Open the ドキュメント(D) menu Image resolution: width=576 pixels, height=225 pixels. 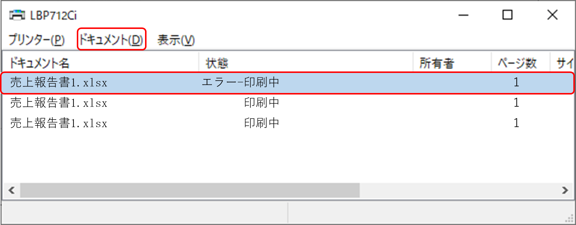coord(111,39)
